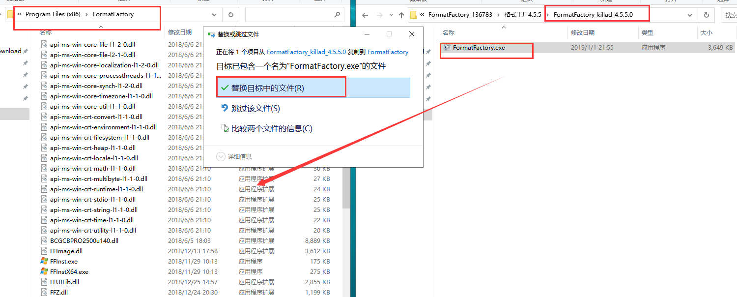Screen dimensions: 737x297
Task: Select FFUILib.dll file
Action: (64, 282)
